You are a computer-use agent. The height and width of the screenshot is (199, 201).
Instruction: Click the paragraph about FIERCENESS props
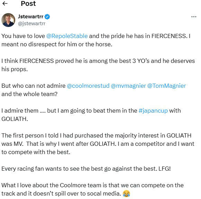click(98, 65)
